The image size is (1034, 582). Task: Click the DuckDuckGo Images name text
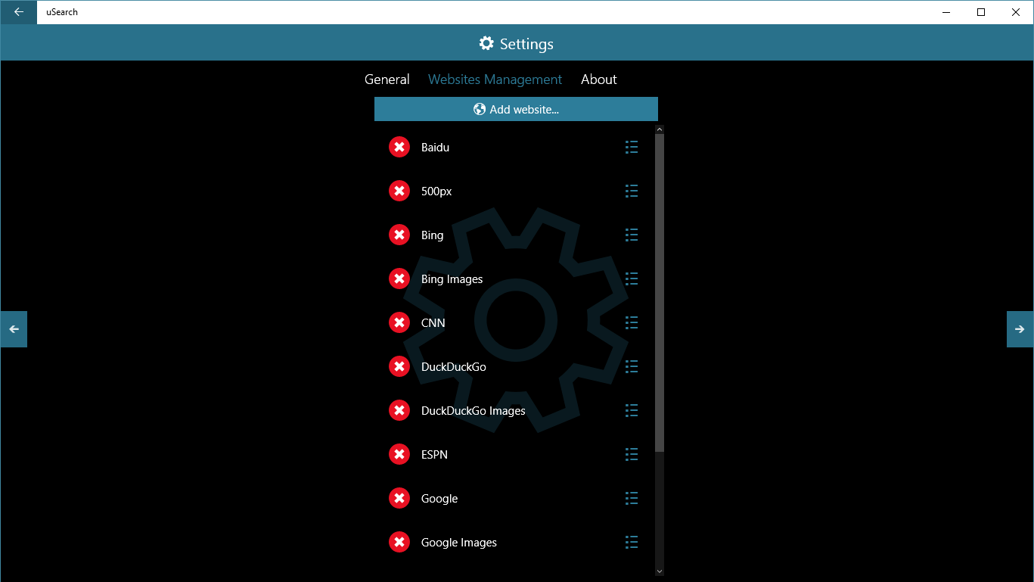click(x=473, y=411)
